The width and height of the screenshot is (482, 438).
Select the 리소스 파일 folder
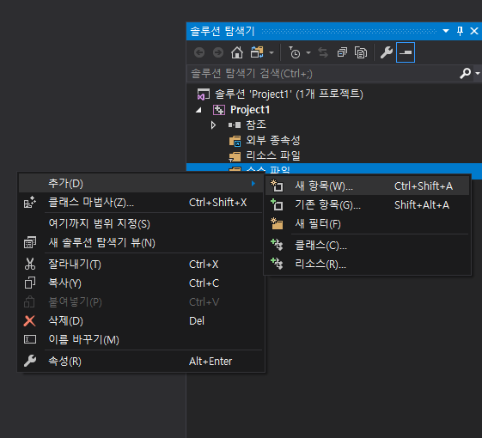[x=273, y=155]
